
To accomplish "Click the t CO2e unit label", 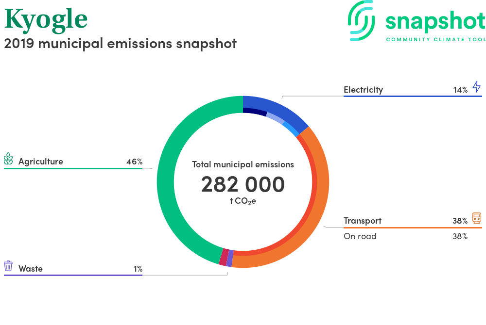I will (243, 201).
